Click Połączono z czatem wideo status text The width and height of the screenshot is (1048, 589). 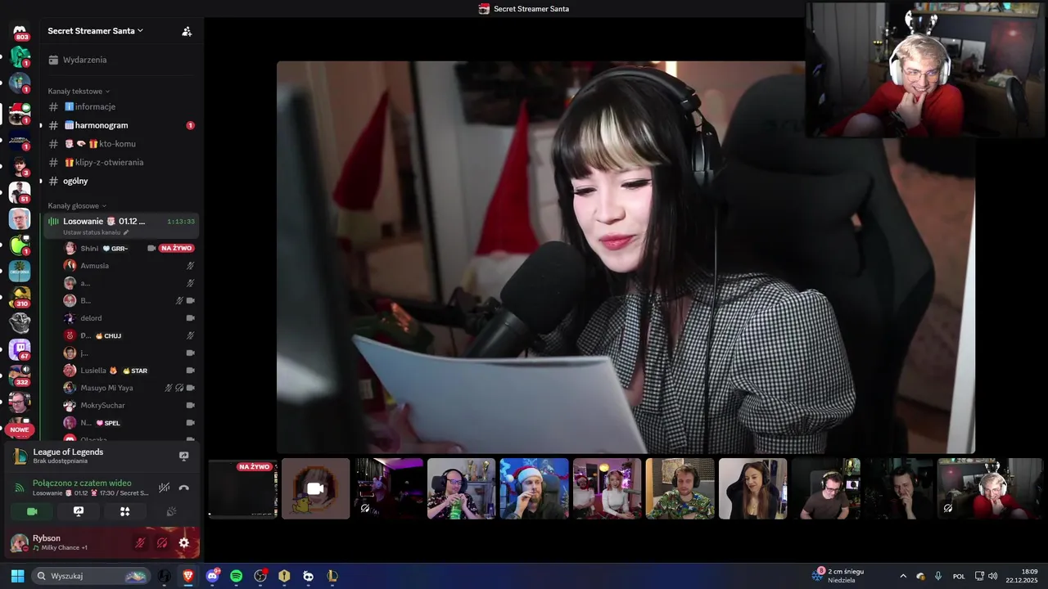tap(82, 483)
